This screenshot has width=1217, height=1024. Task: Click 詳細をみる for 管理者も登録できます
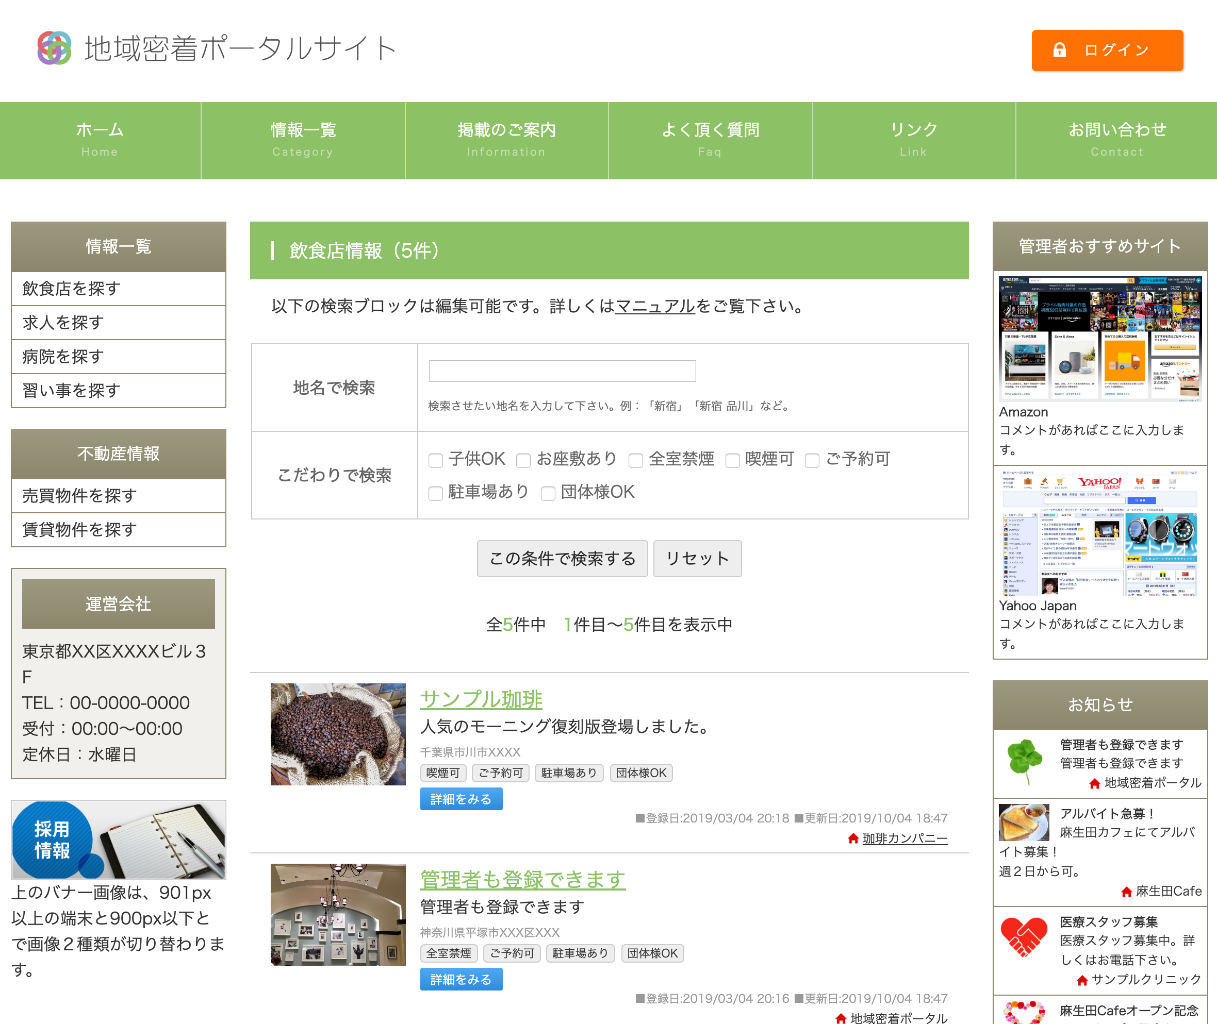point(461,980)
